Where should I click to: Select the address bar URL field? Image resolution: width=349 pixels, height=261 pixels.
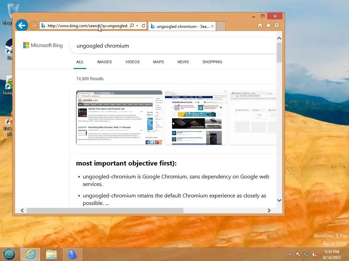[x=88, y=26]
